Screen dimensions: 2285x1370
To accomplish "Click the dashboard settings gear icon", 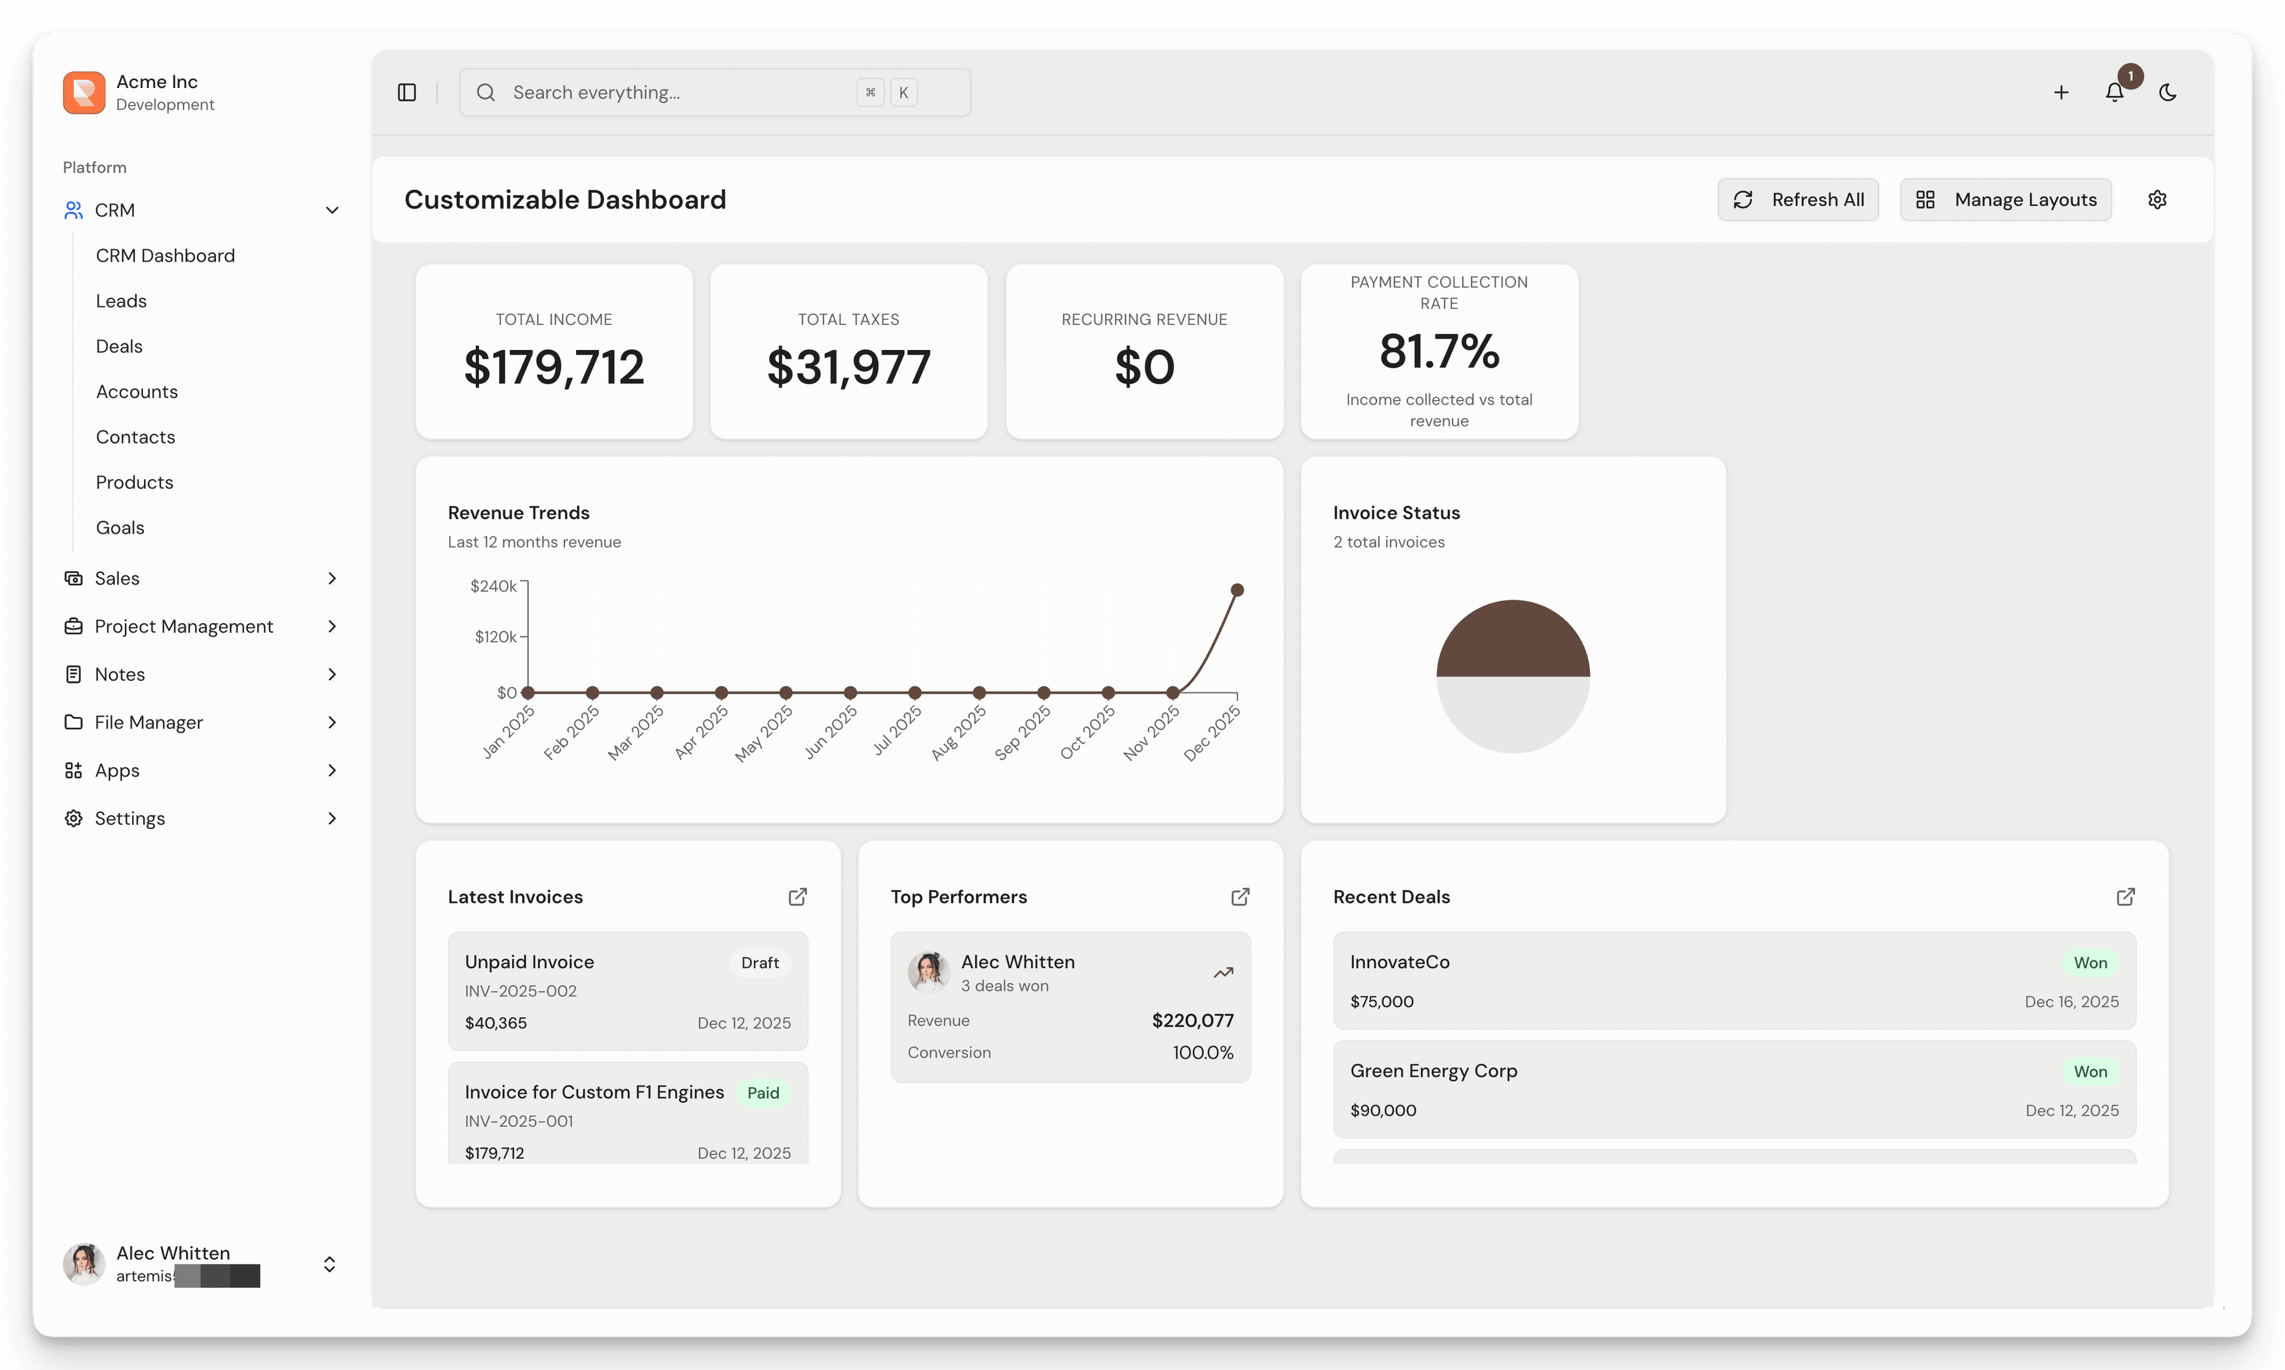I will (x=2158, y=199).
